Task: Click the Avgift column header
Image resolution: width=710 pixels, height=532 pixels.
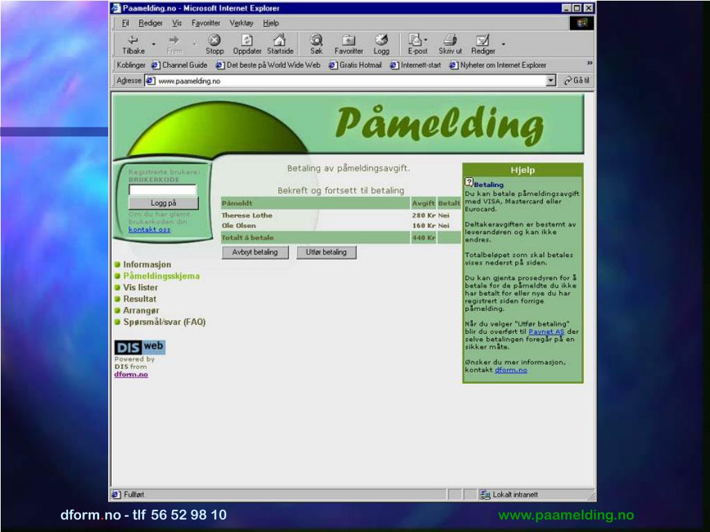Action: click(x=424, y=203)
